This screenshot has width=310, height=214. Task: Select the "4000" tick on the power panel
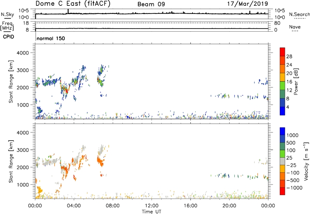pyautogui.click(x=23, y=53)
